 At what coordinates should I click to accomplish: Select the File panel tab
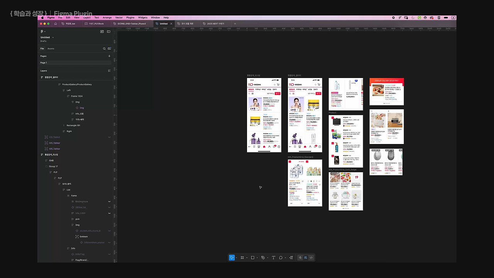pyautogui.click(x=42, y=49)
